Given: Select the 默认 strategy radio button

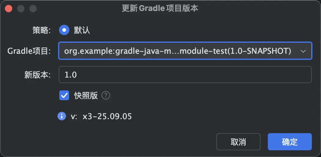Looking at the screenshot, I should pos(64,30).
